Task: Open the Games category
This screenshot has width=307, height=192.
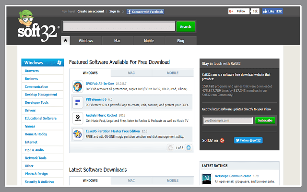Action: pyautogui.click(x=30, y=126)
